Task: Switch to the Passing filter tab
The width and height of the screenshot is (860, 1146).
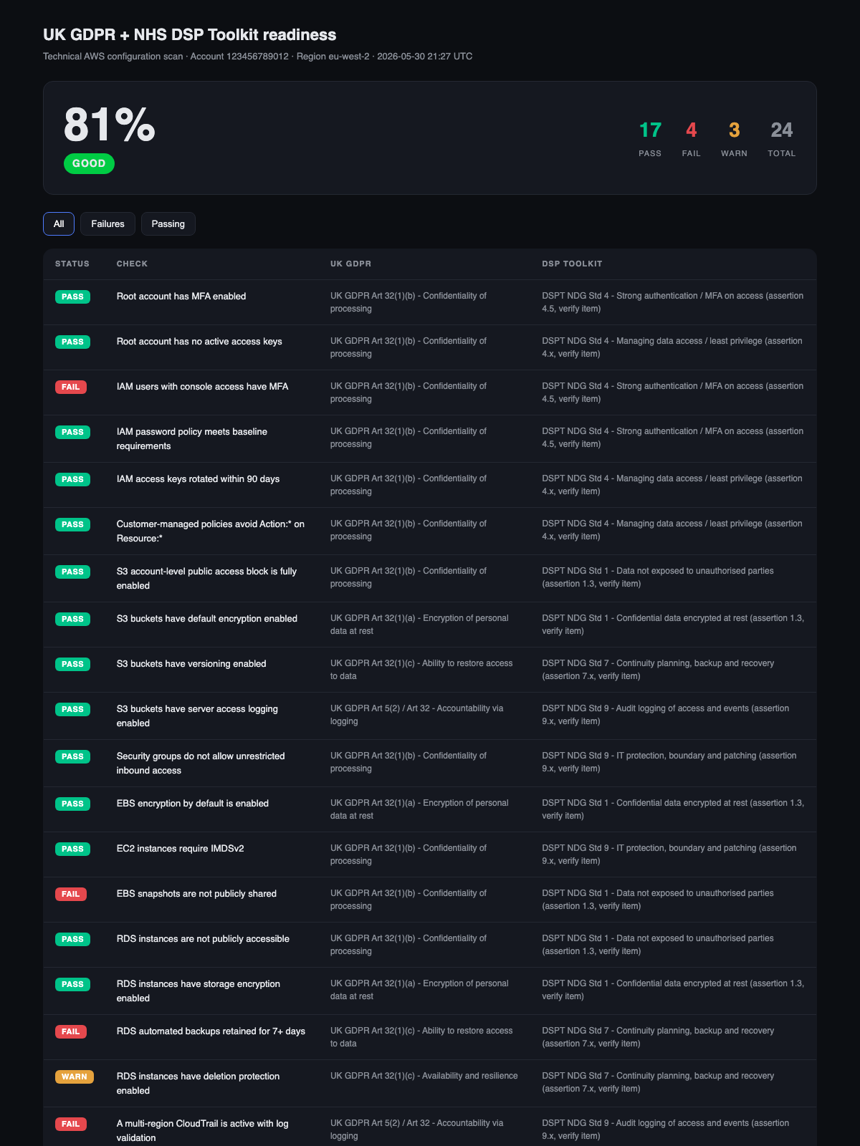Action: 168,223
